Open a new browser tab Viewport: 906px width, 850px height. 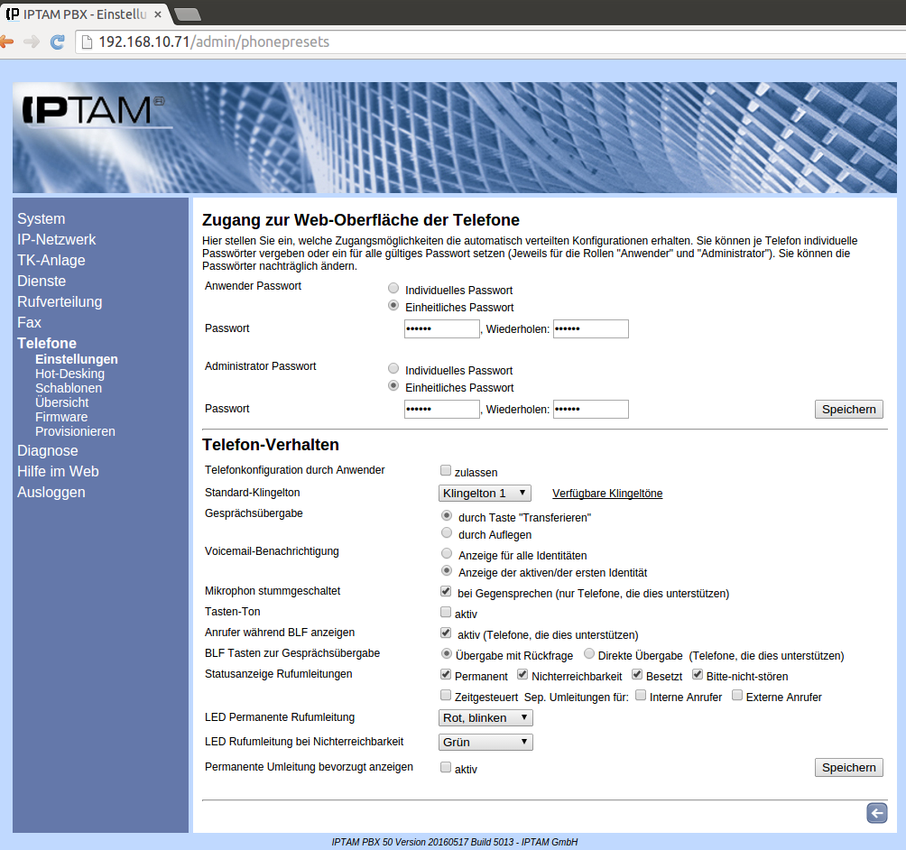(x=187, y=14)
